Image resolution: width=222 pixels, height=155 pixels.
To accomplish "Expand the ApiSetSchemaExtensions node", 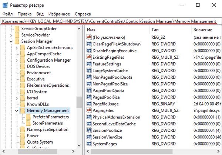I will coord(17,48).
